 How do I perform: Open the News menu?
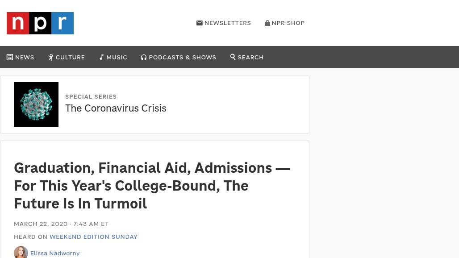click(x=25, y=58)
